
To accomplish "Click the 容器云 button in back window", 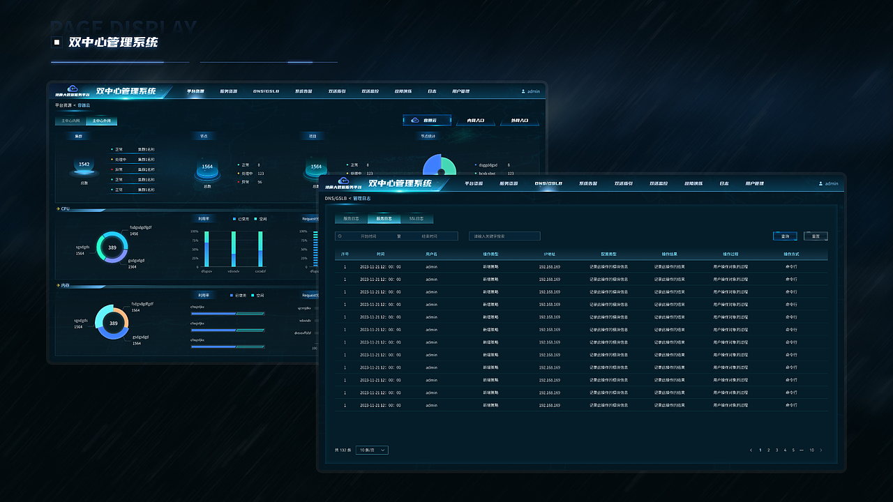I will [x=427, y=120].
